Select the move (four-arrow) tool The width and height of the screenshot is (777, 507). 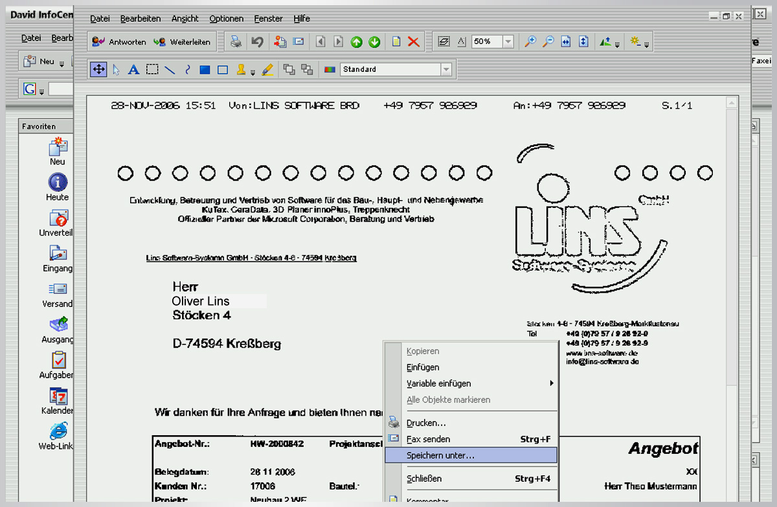98,69
